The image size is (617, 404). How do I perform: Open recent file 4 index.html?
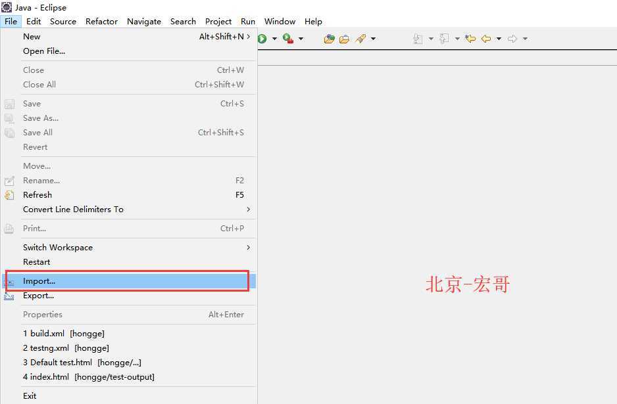click(x=129, y=377)
